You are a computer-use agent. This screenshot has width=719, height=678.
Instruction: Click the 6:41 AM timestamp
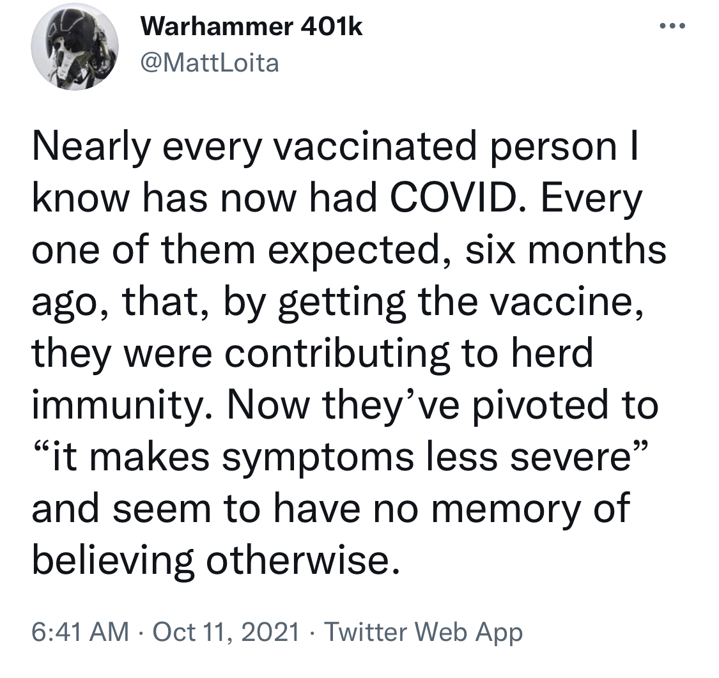tap(79, 632)
